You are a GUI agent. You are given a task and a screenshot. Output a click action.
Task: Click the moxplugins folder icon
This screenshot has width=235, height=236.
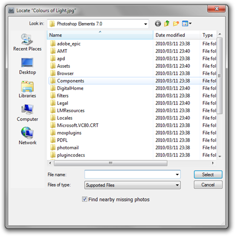[53, 133]
